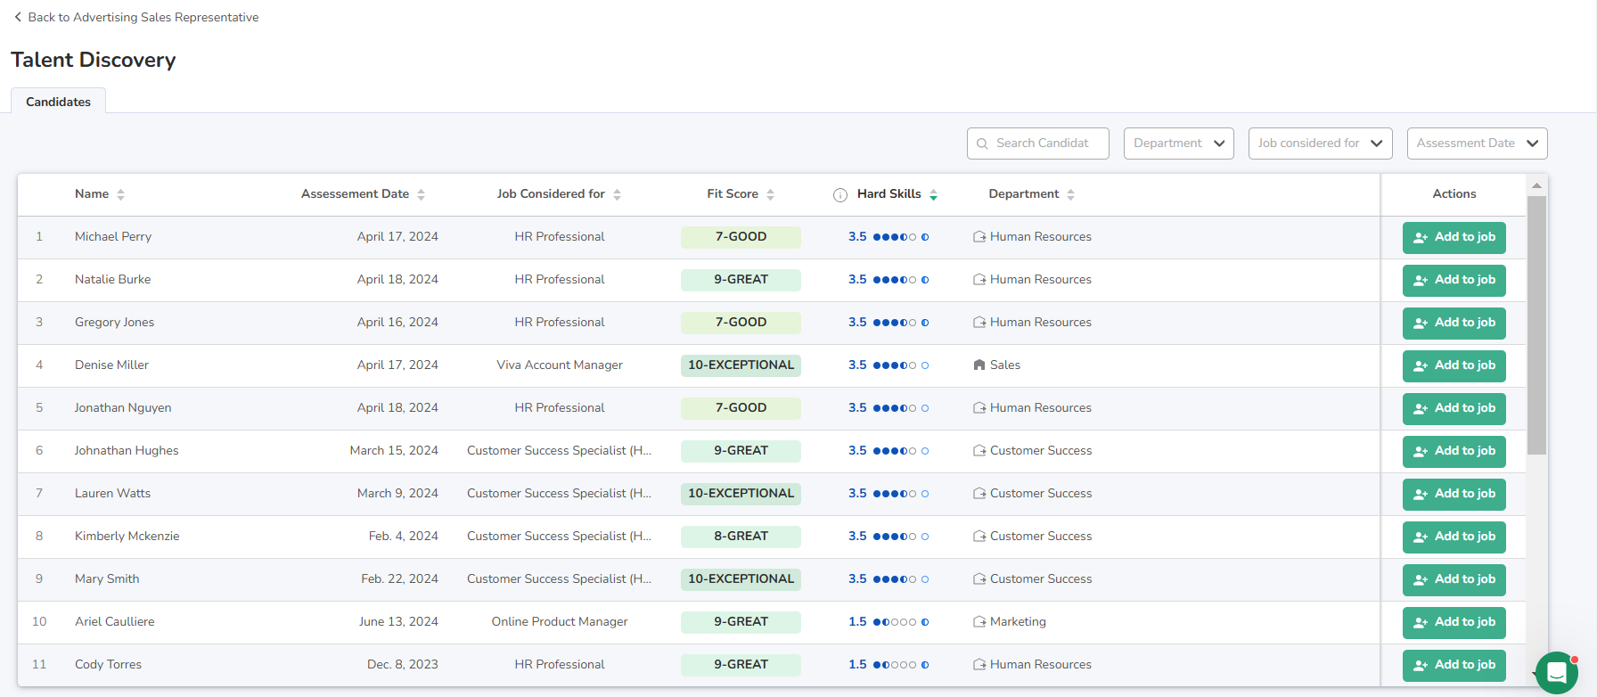Sort by Name column arrows
Screen dimensions: 1597x697
click(x=120, y=194)
